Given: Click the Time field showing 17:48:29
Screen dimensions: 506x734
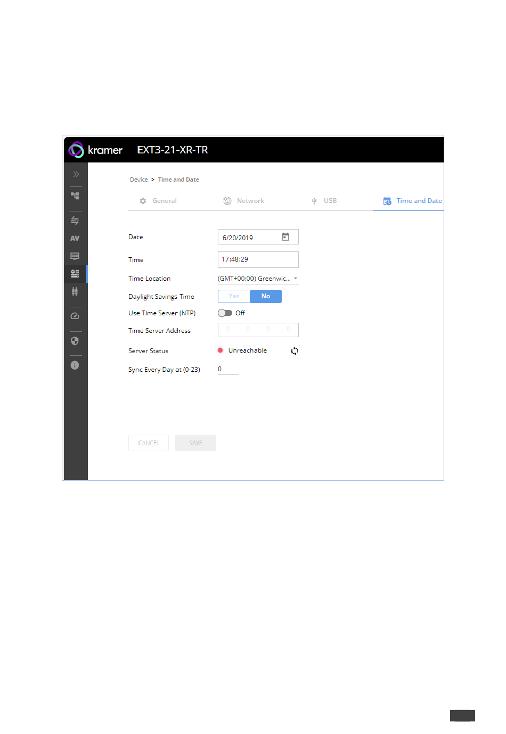Looking at the screenshot, I should 258,259.
